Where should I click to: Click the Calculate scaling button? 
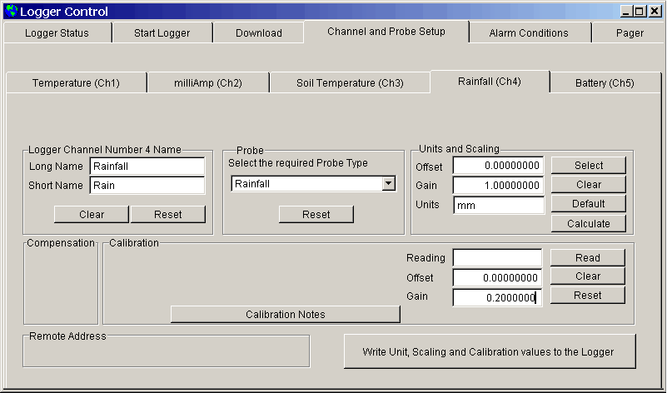589,224
